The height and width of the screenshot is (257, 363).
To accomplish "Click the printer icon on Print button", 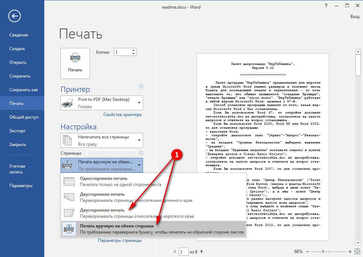I will coord(75,58).
